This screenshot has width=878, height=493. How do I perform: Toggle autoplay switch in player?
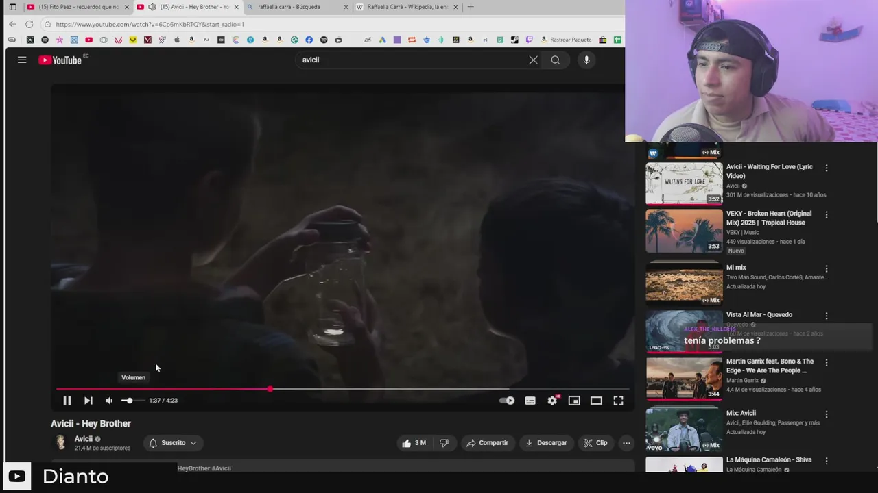507,401
